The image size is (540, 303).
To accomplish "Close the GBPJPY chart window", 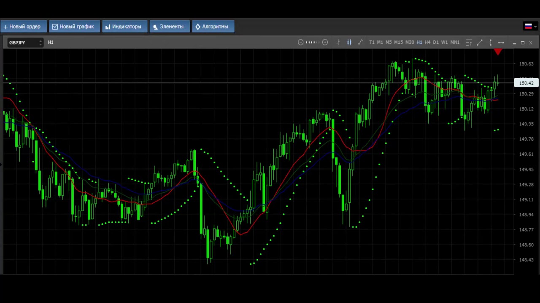I will [x=531, y=43].
